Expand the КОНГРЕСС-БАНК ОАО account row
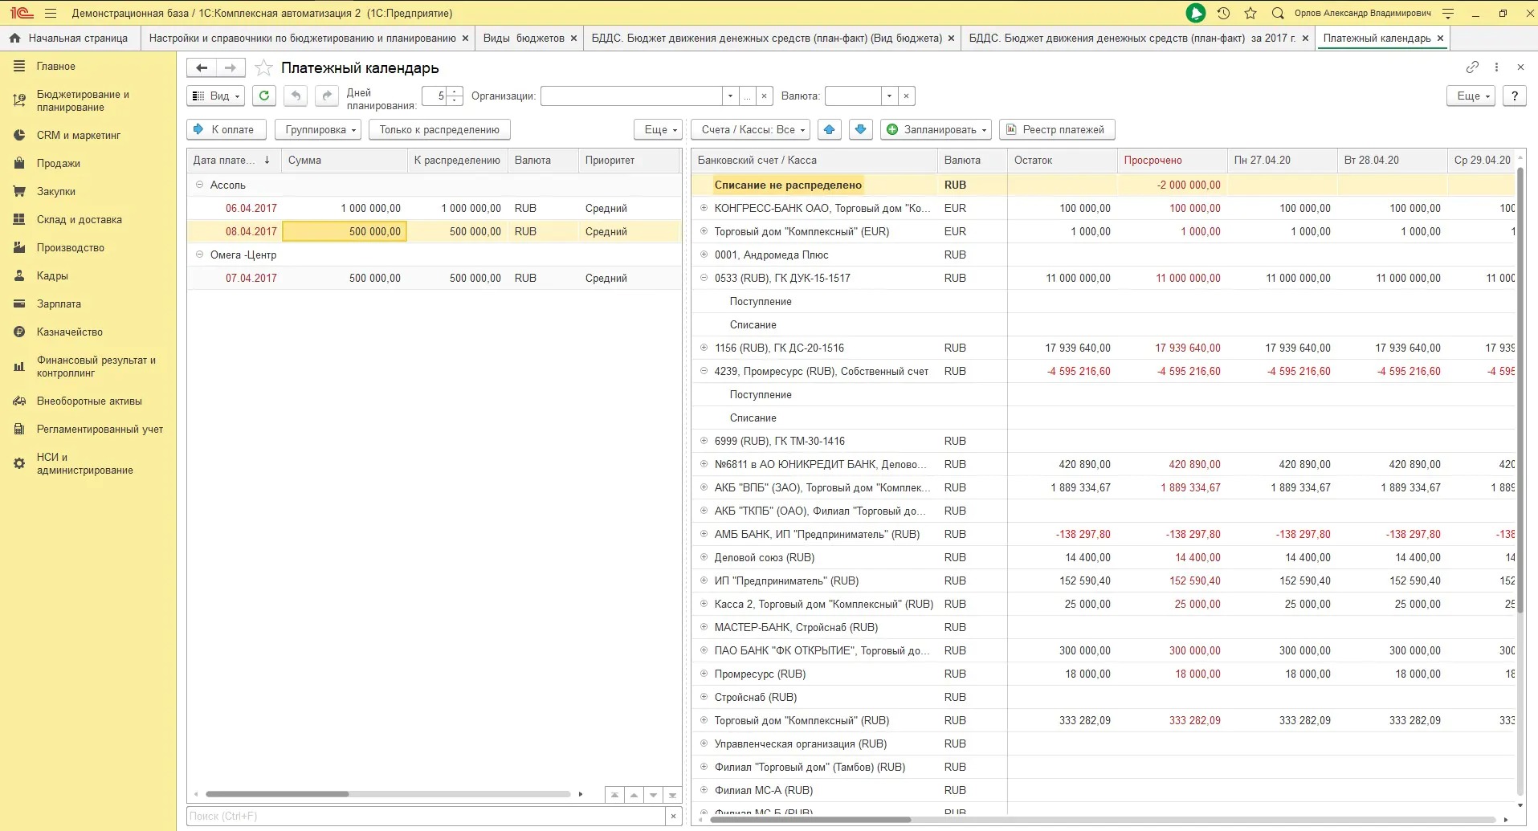The height and width of the screenshot is (831, 1538). (704, 208)
